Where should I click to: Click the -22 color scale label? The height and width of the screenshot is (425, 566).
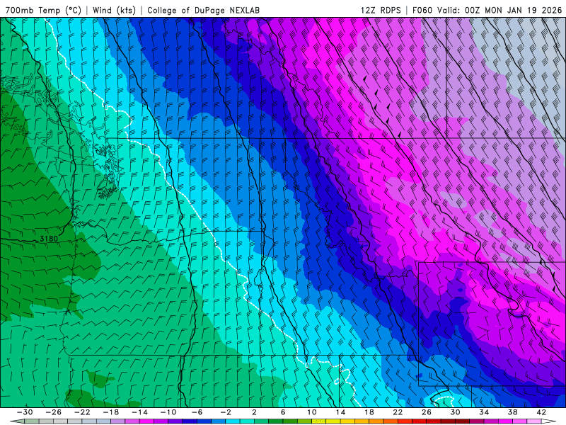coord(82,412)
